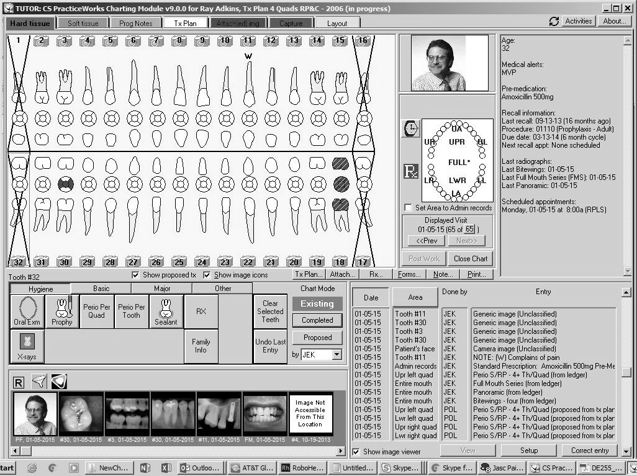Screen dimensions: 637x476
Task: Sort entries by Date column header
Action: 371,297
